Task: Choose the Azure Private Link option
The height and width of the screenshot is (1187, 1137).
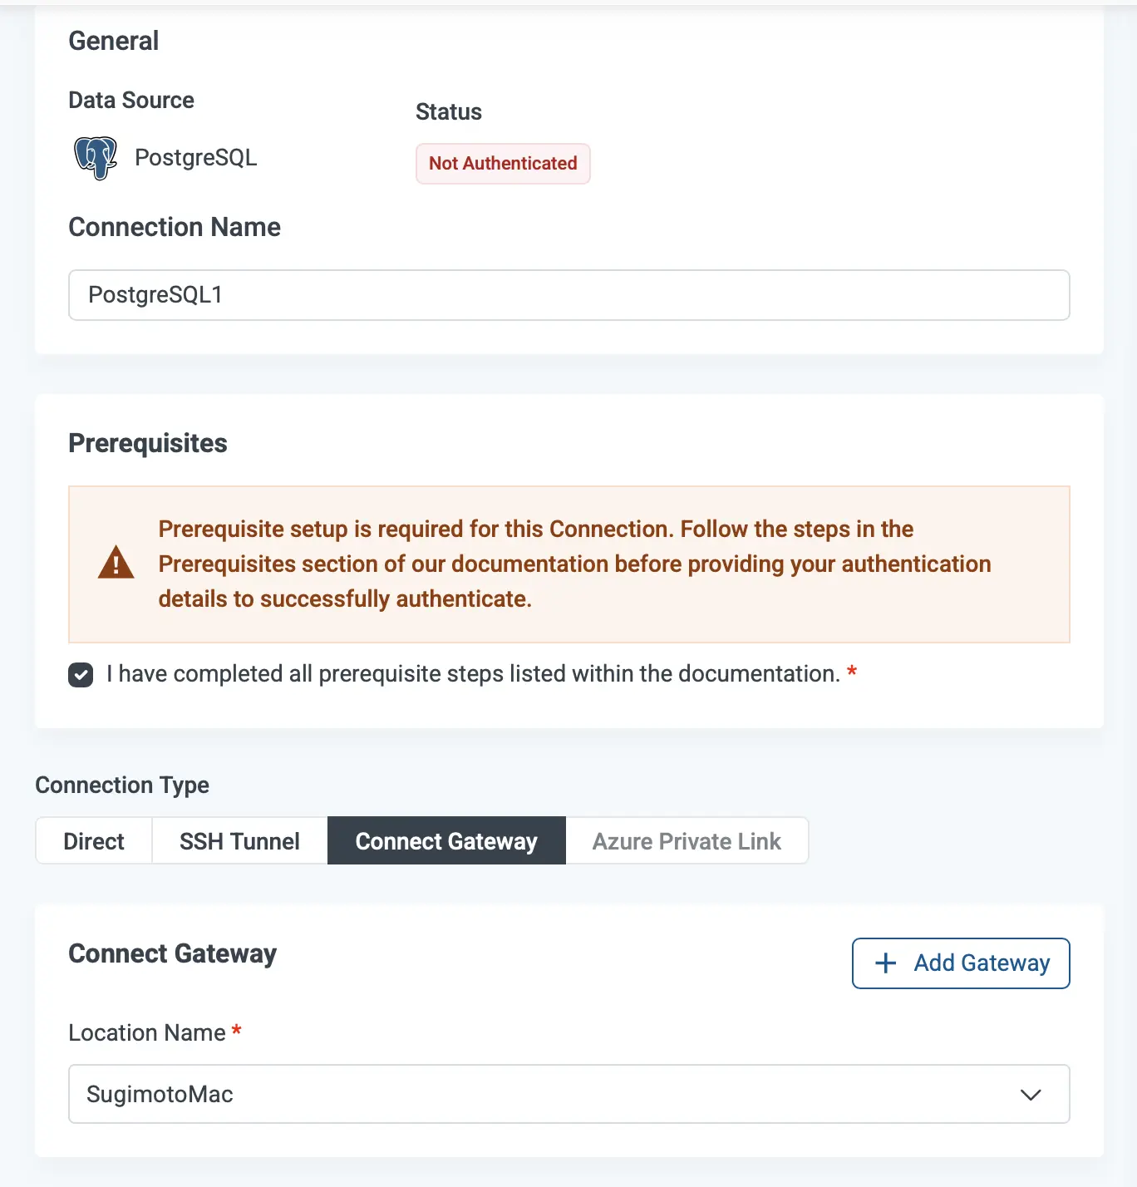Action: pyautogui.click(x=687, y=841)
